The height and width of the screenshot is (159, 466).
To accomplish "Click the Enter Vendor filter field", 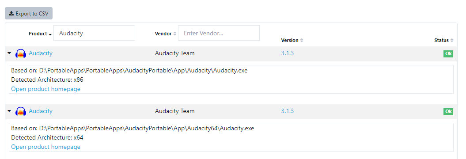I will [219, 33].
